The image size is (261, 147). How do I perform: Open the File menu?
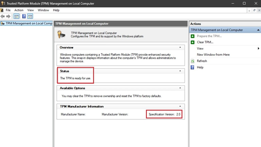[8, 10]
